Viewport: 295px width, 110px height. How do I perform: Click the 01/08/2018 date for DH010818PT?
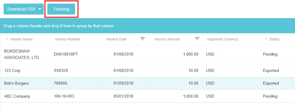pyautogui.click(x=124, y=54)
